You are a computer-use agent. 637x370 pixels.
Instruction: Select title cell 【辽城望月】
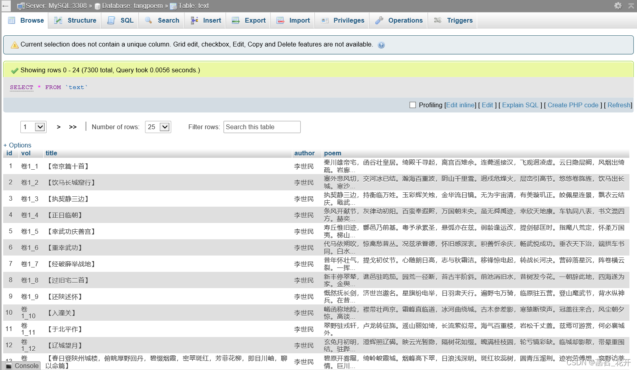65,345
